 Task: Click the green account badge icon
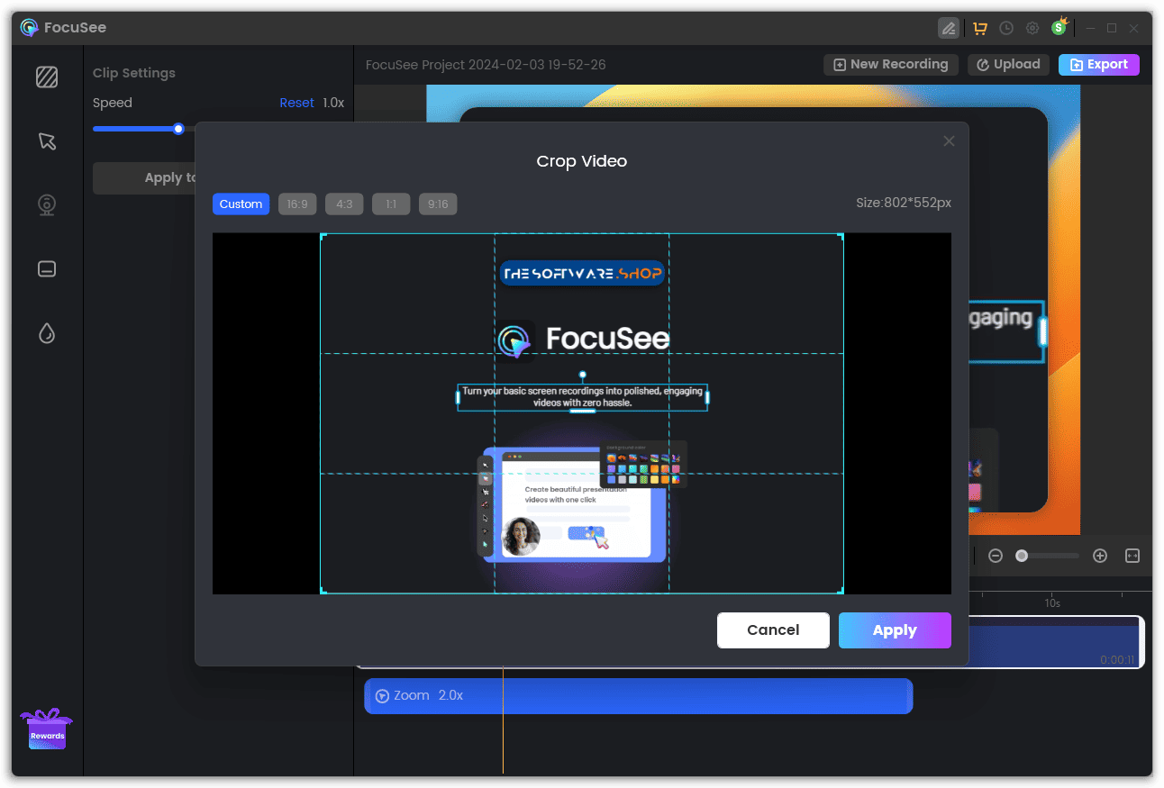[x=1059, y=27]
